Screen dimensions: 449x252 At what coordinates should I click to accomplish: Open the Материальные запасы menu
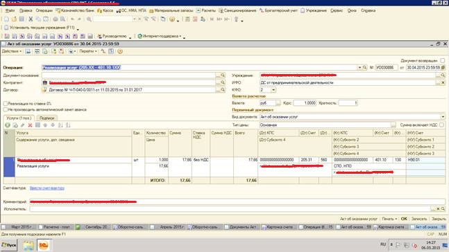point(171,10)
